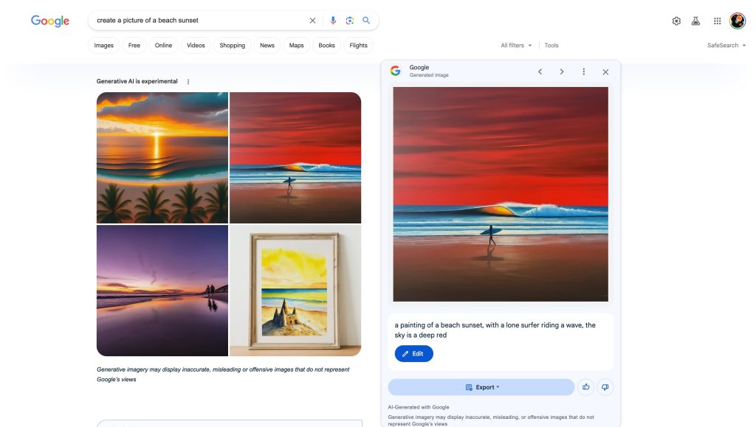Click the magnifying glass search icon
The width and height of the screenshot is (756, 427).
pos(366,21)
